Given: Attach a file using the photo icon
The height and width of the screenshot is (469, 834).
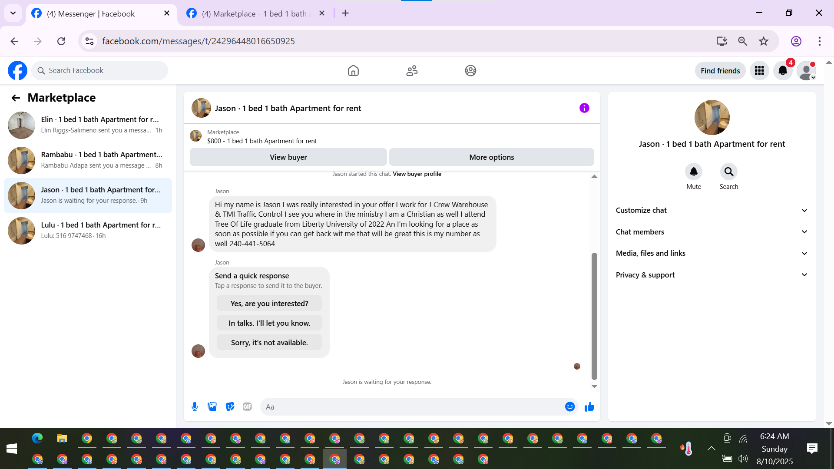Looking at the screenshot, I should [x=212, y=407].
